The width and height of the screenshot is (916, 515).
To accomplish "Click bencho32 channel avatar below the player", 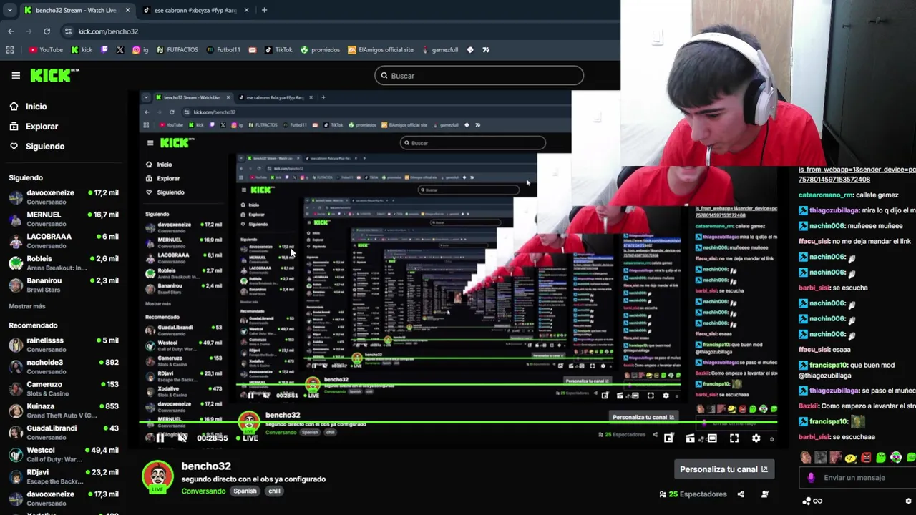I will click(x=157, y=476).
